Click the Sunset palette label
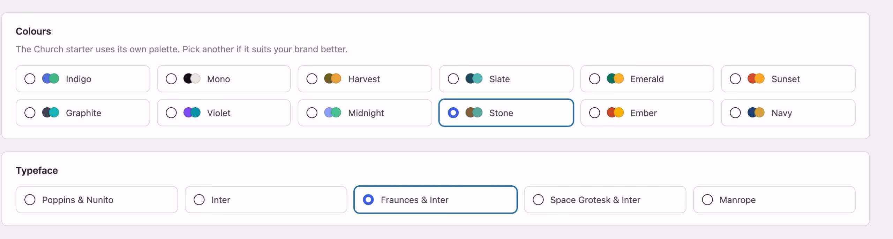 coord(786,79)
